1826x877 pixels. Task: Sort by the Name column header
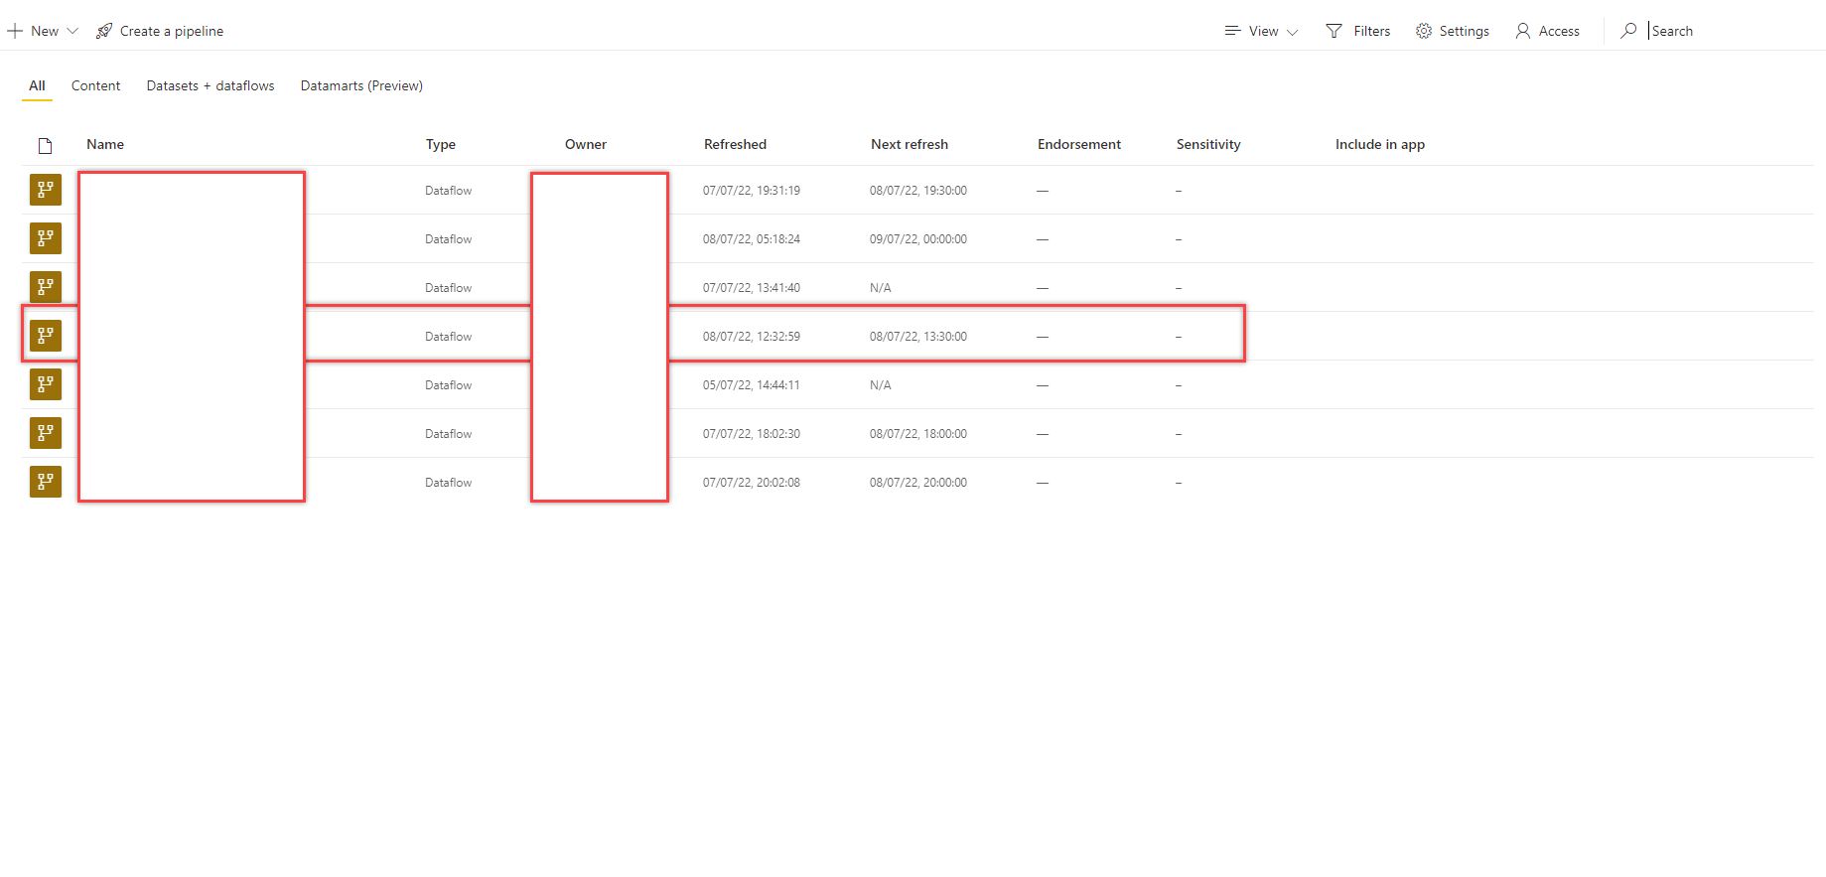(105, 144)
